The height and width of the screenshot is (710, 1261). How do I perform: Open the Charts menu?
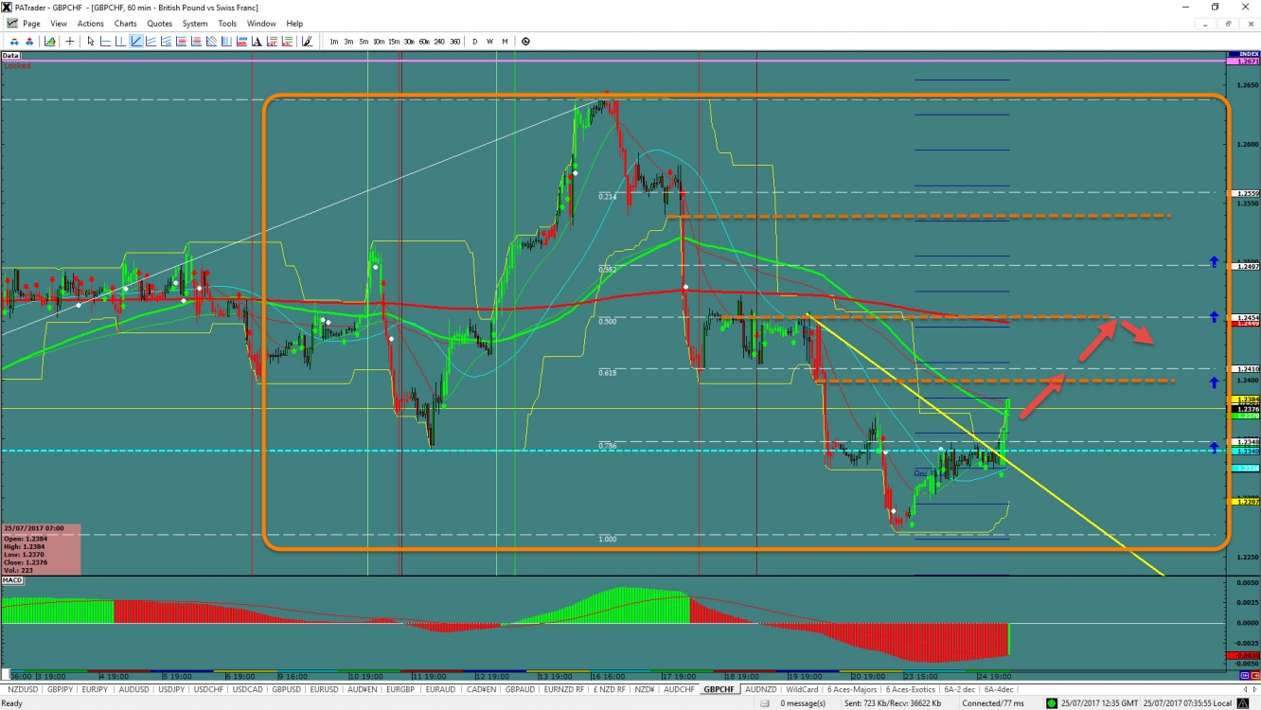[125, 24]
